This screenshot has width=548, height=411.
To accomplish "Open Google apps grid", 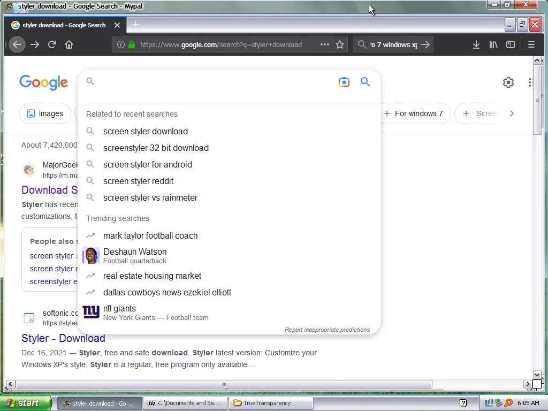I will point(530,82).
